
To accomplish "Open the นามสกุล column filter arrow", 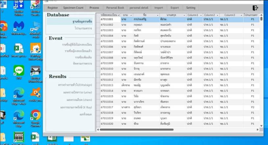I will pos(184,15).
